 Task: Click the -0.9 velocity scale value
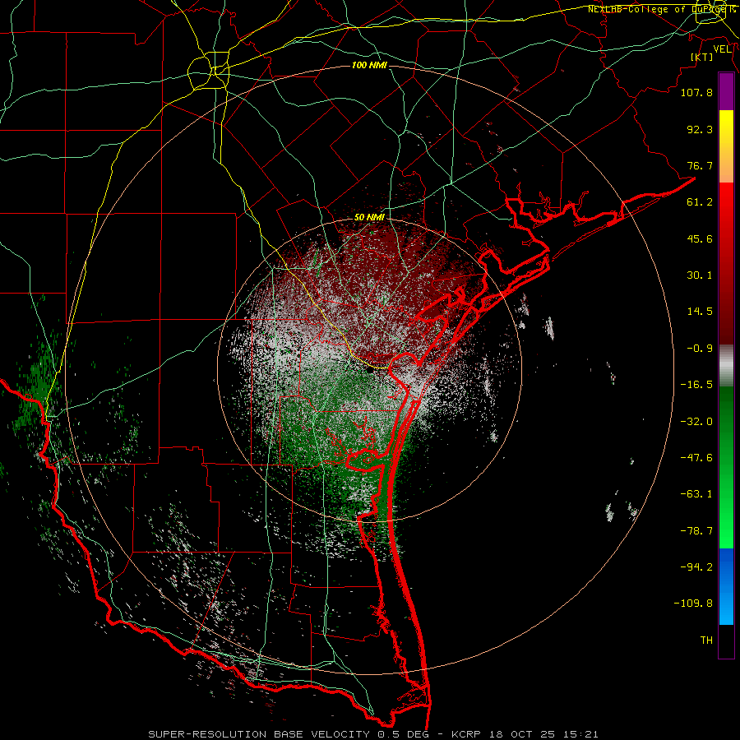pyautogui.click(x=700, y=349)
